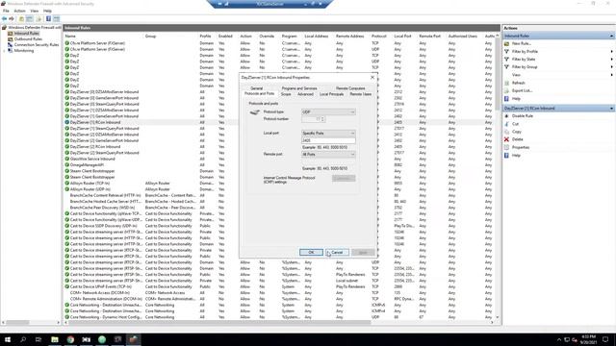Switch to the Remote Users tab
This screenshot has width=616, height=346.
pyautogui.click(x=361, y=94)
